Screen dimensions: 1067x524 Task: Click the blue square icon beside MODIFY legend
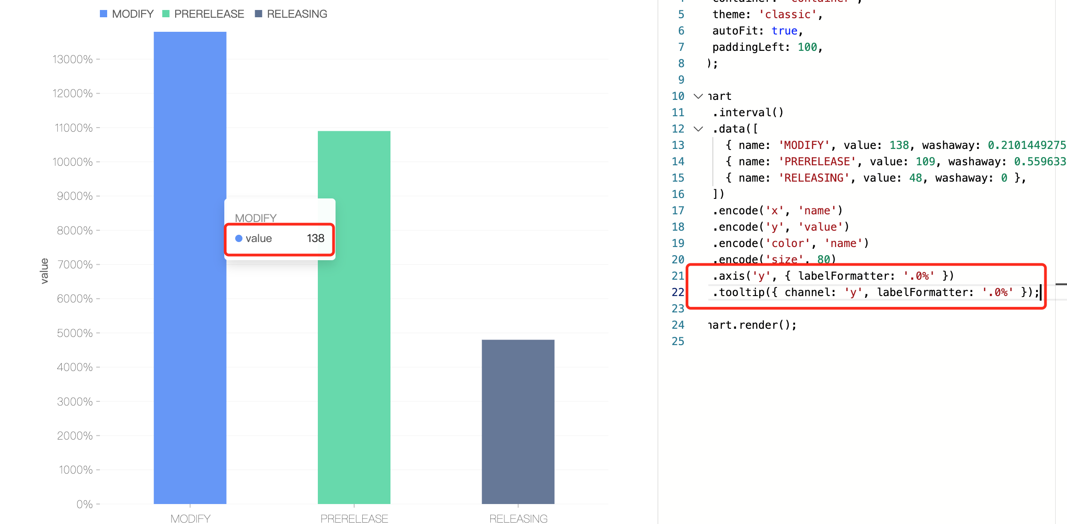pos(104,14)
